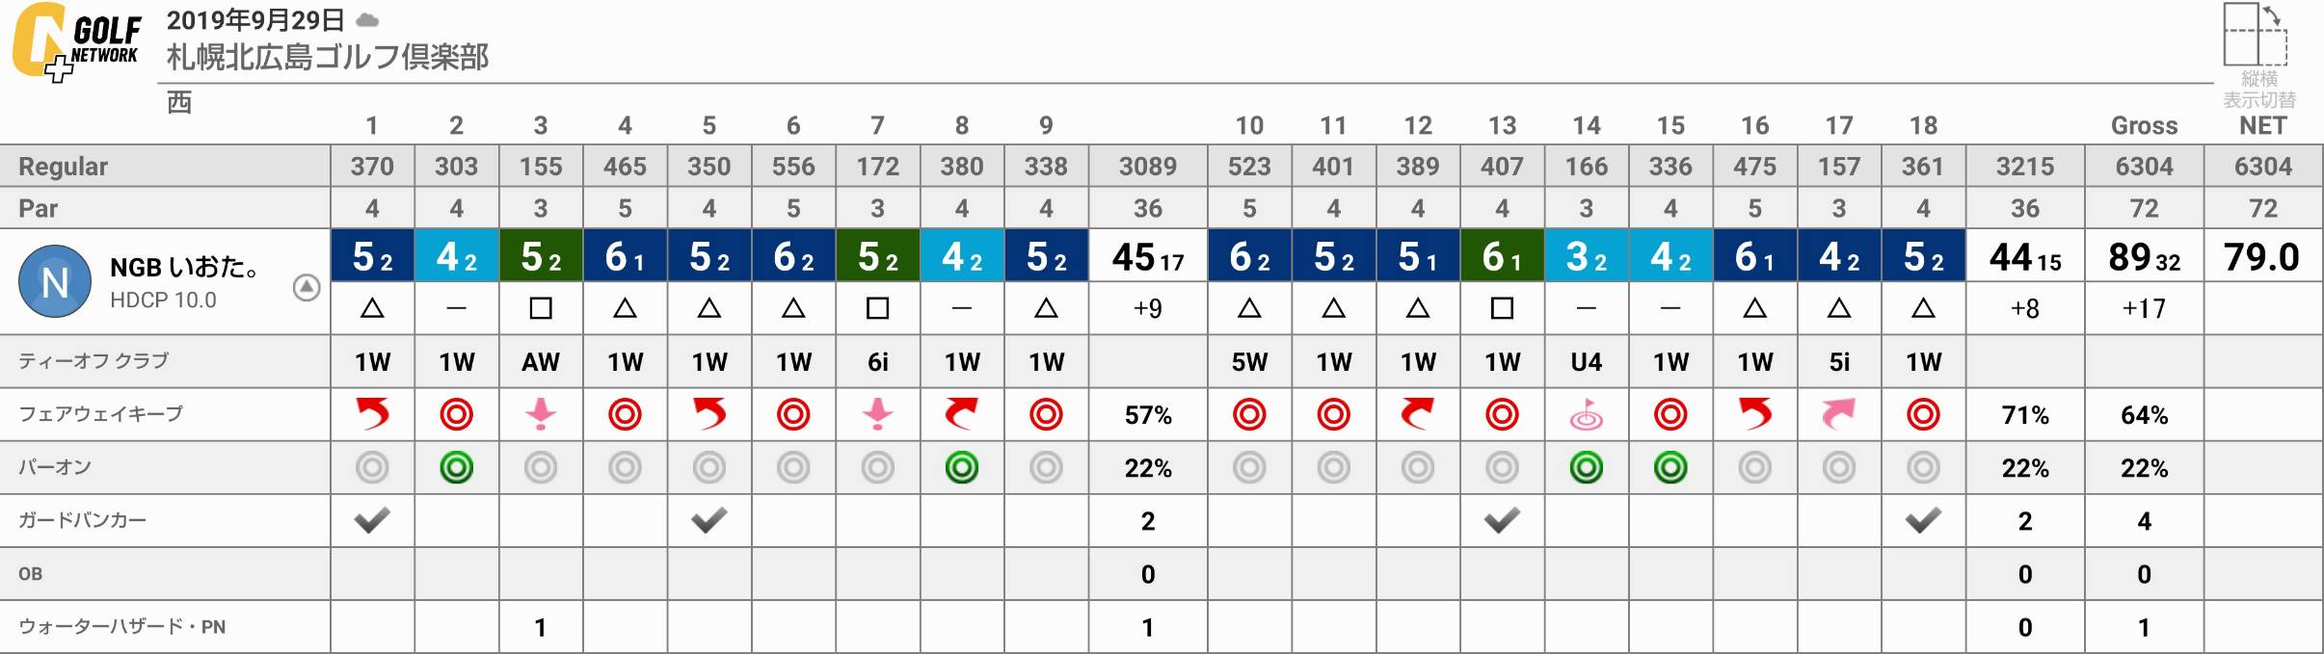Select hole 1 fairway hook-left arrow icon
The image size is (2324, 654).
pyautogui.click(x=372, y=414)
